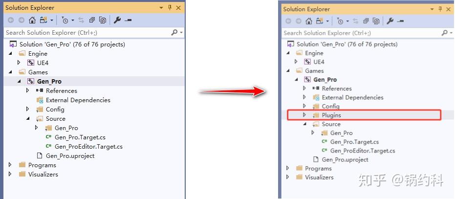Select Gen_Pro.Target.cs file in right panel
This screenshot has width=455, height=199.
click(x=355, y=142)
